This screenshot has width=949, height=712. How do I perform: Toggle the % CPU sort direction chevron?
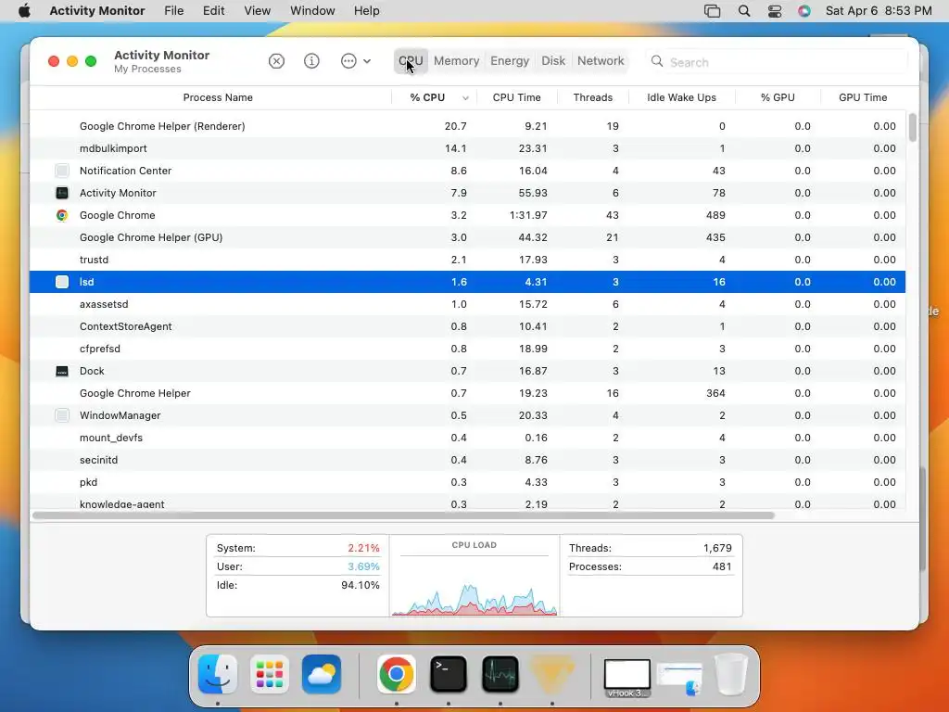pyautogui.click(x=465, y=98)
